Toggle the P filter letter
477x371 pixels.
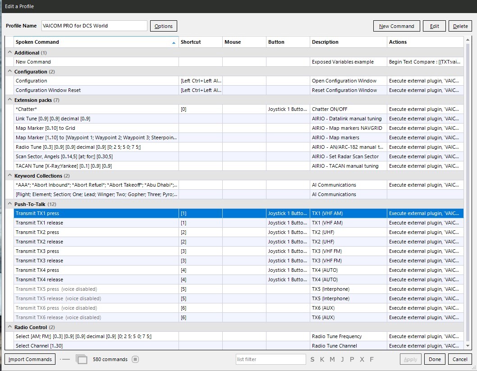pos(352,359)
